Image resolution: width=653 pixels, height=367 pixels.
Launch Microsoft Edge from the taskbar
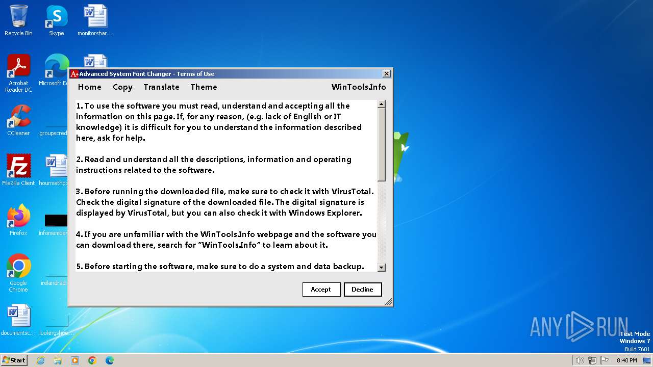click(x=110, y=360)
